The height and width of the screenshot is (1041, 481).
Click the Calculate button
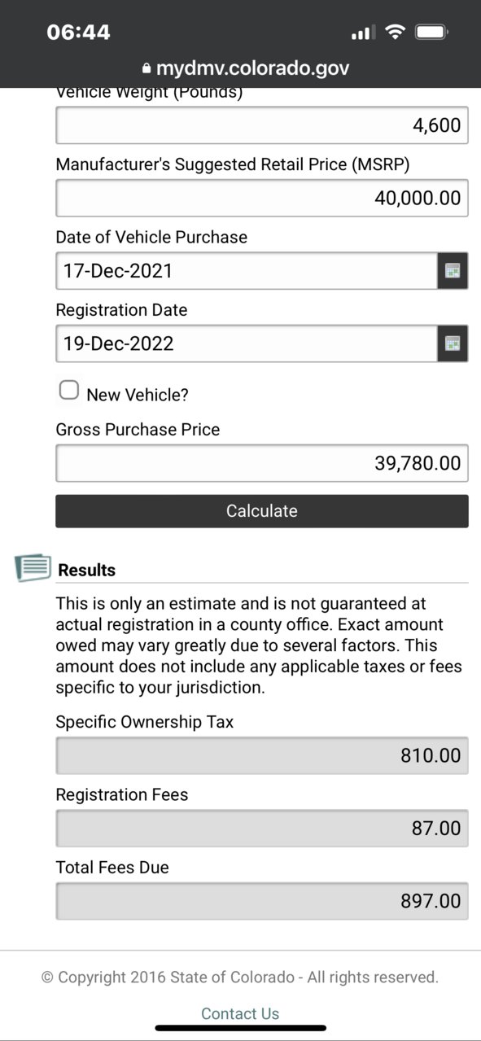262,511
